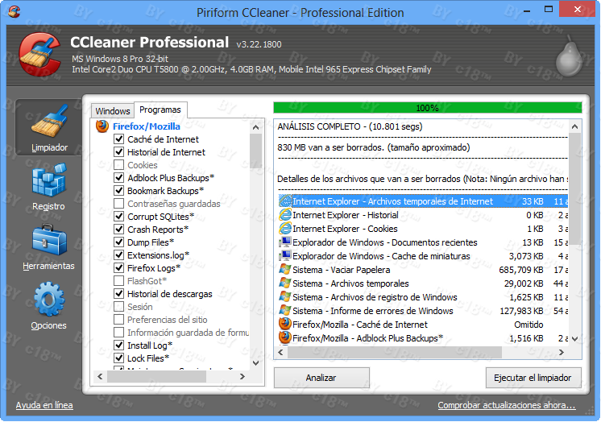This screenshot has height=422, width=601.
Task: Toggle Install Log checkbox
Action: coord(119,345)
